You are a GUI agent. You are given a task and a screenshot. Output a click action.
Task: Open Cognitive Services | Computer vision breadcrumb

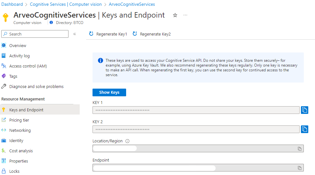(x=66, y=4)
